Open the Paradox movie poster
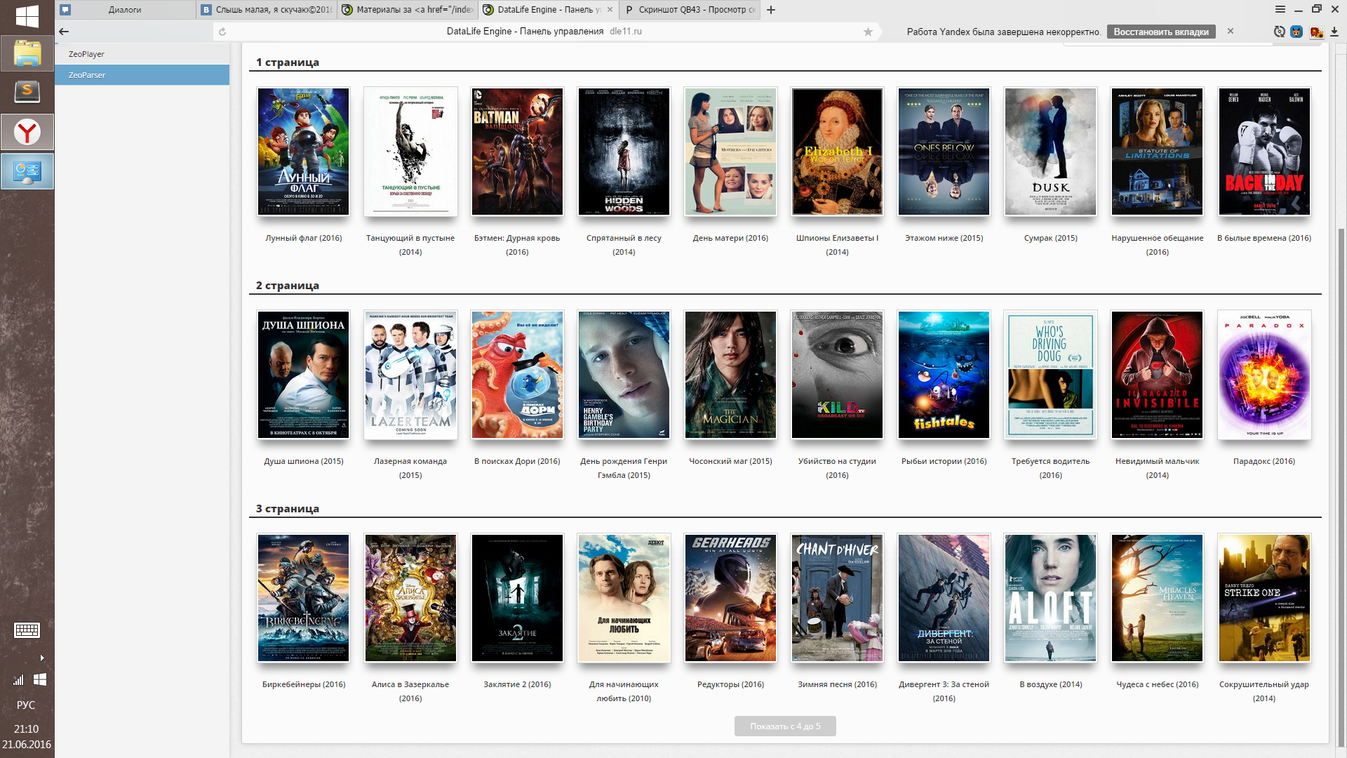1347x758 pixels. (x=1264, y=375)
